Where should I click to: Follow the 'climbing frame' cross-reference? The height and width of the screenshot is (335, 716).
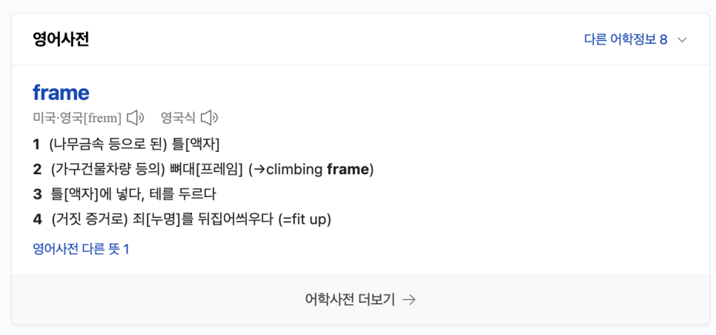(317, 170)
